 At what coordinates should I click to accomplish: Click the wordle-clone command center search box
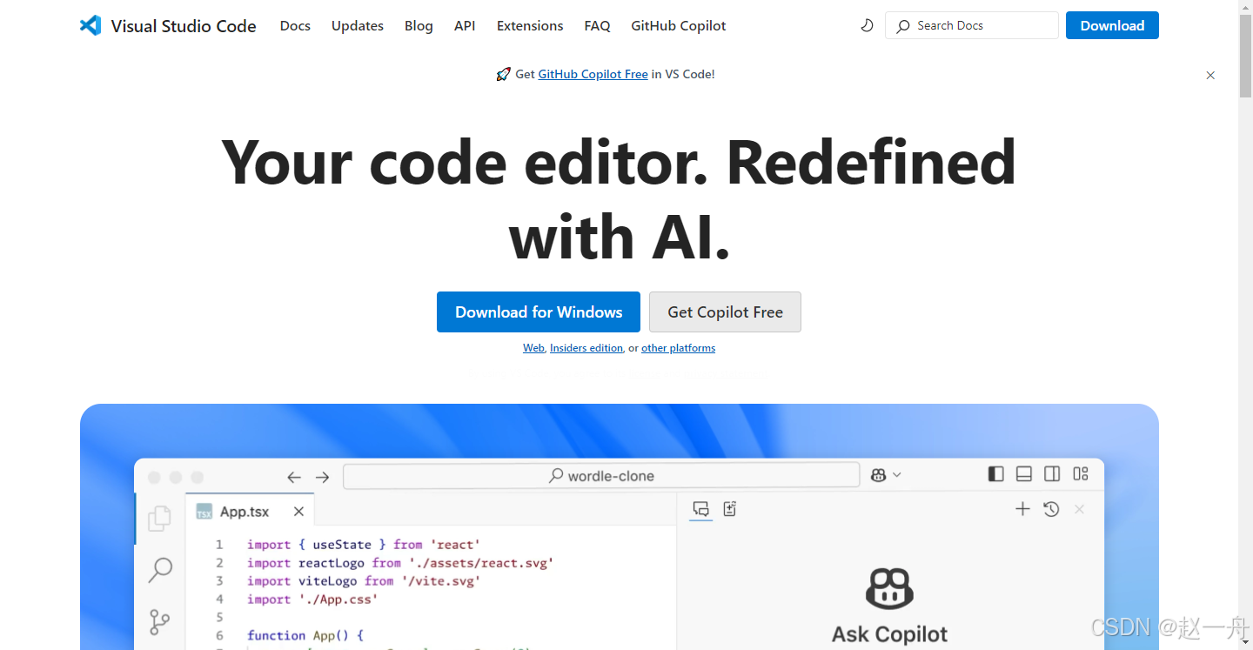[x=601, y=476]
